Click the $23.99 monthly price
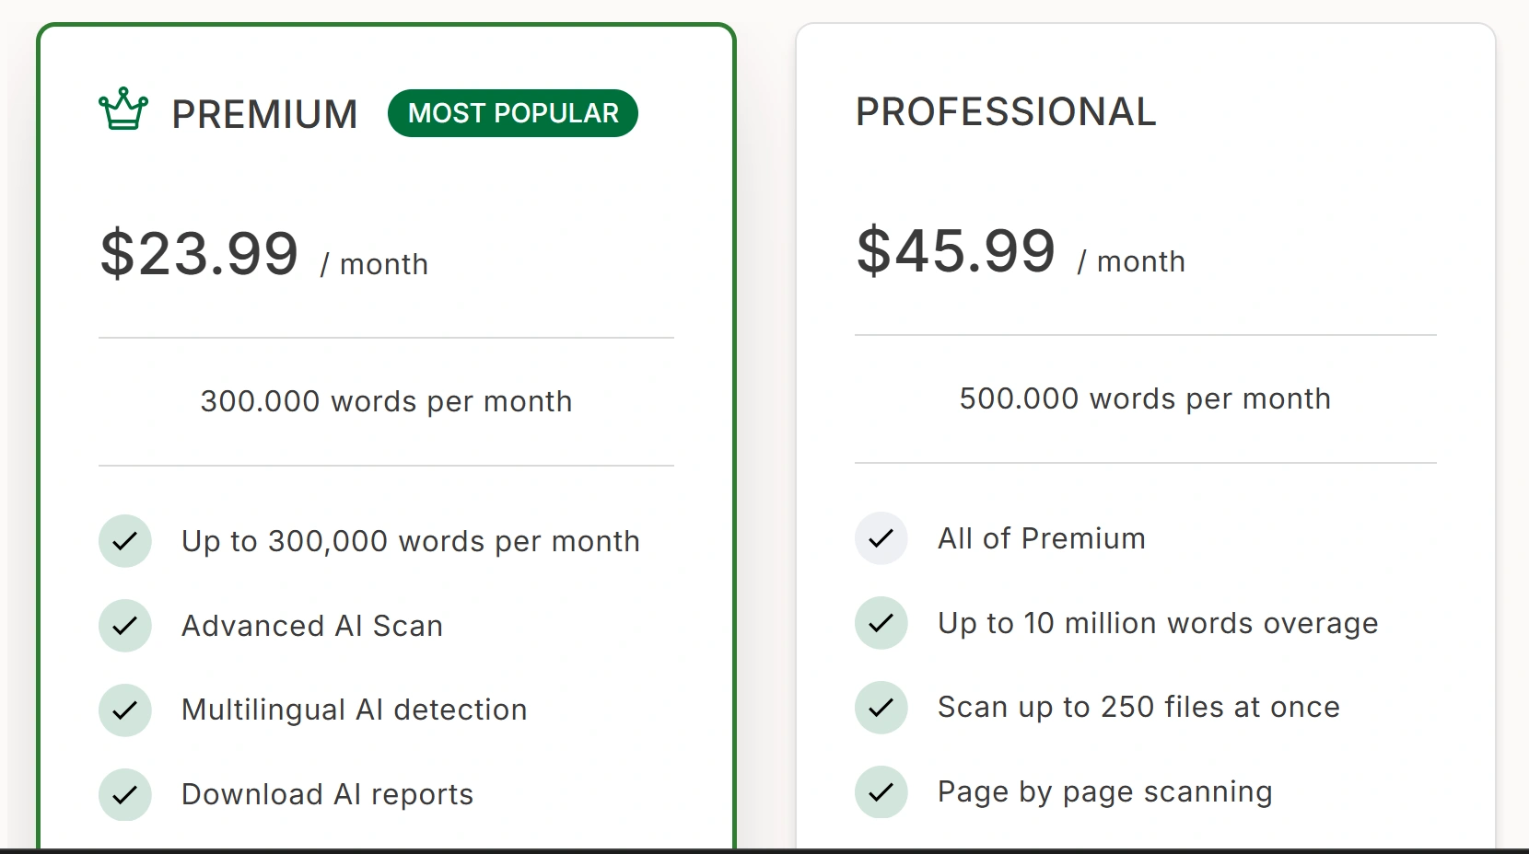The width and height of the screenshot is (1529, 854). [x=200, y=254]
